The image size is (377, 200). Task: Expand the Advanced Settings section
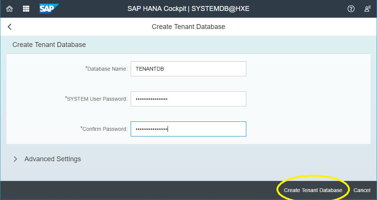[15, 159]
